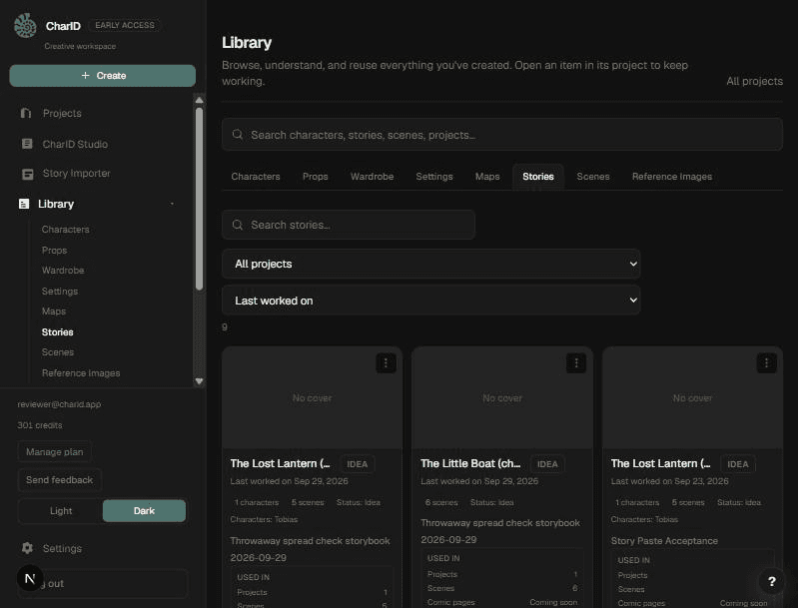Select Stories under Library in sidebar
Image resolution: width=798 pixels, height=608 pixels.
pos(58,331)
